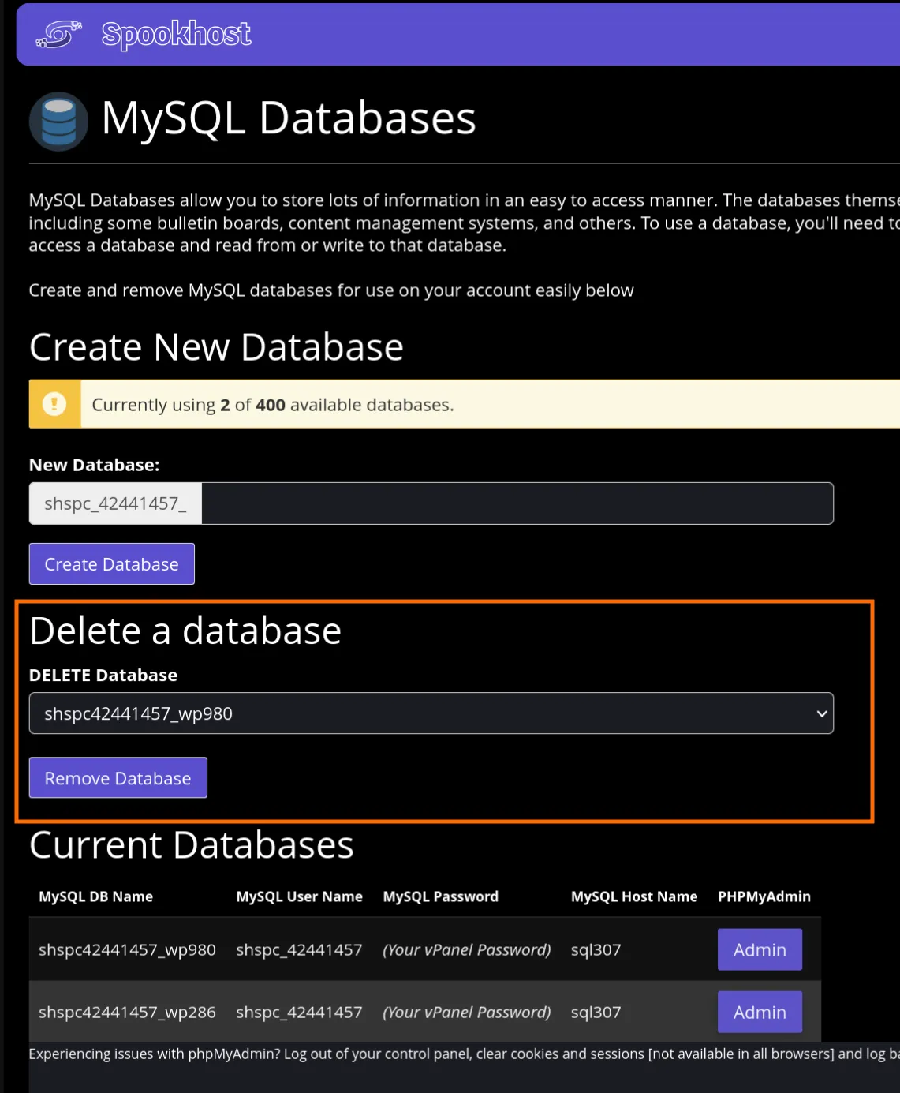Click the yellow warning exclamation icon
The height and width of the screenshot is (1093, 900).
coord(54,404)
